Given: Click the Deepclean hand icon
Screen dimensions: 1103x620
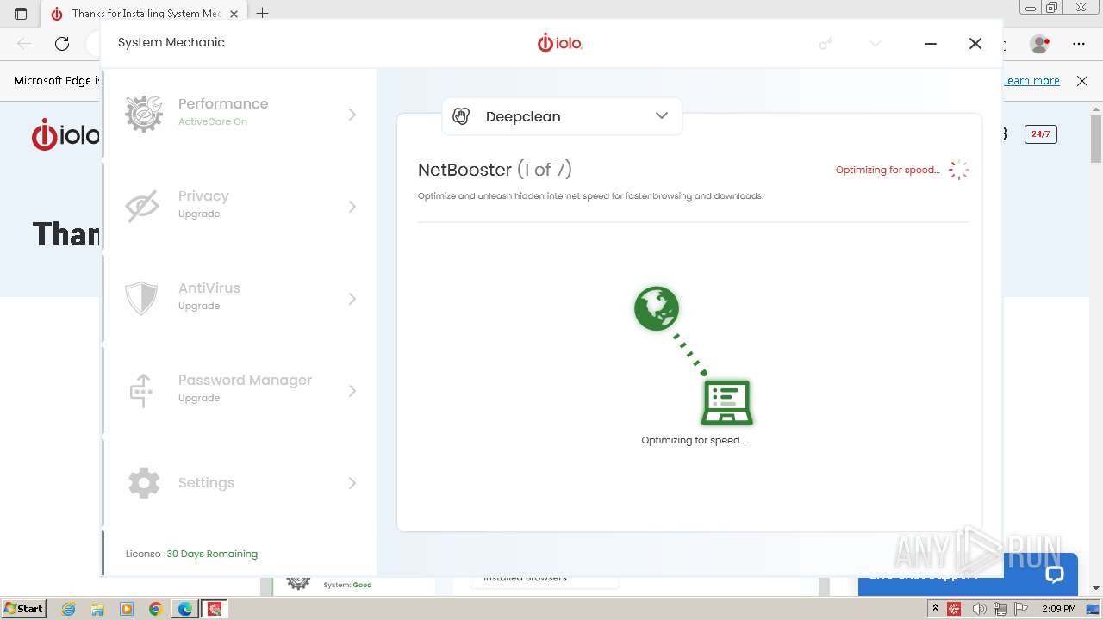Looking at the screenshot, I should (461, 116).
